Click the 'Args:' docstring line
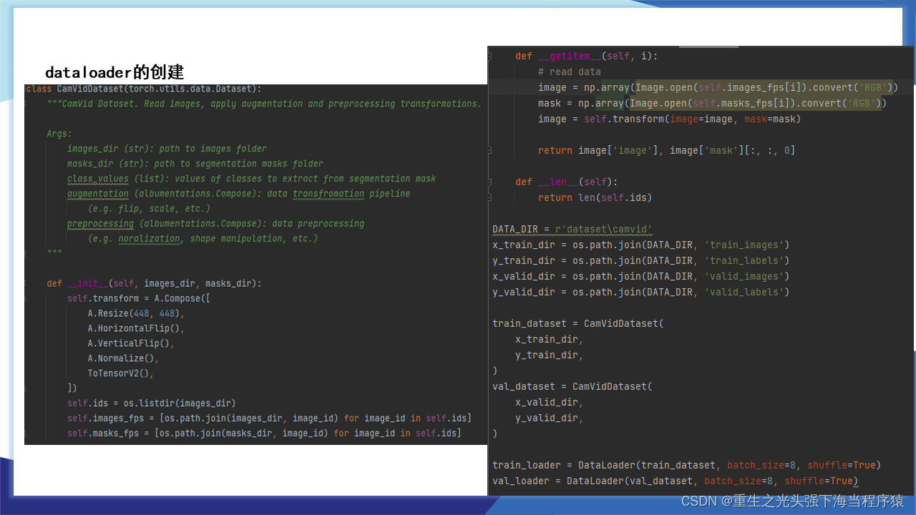The height and width of the screenshot is (515, 916). (x=59, y=134)
